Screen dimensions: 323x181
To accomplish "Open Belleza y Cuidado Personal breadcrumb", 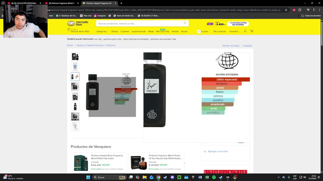I will [x=90, y=45].
